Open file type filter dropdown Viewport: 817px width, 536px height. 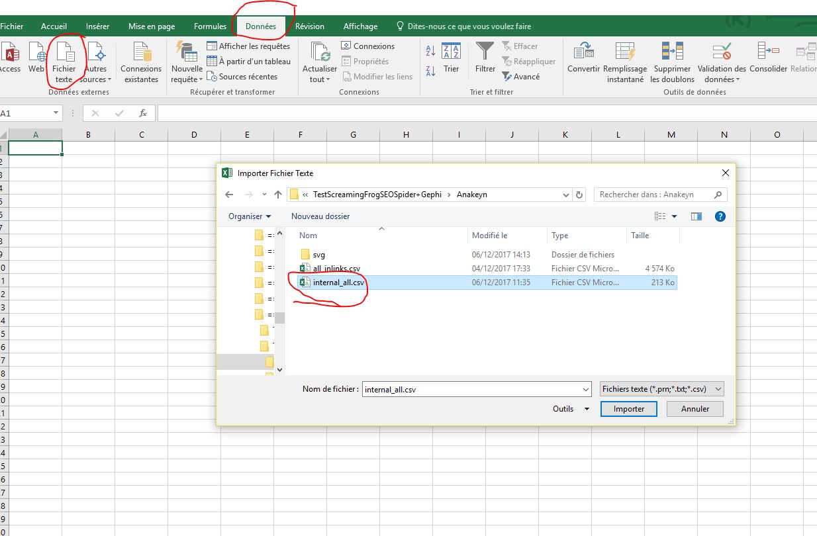tap(661, 389)
